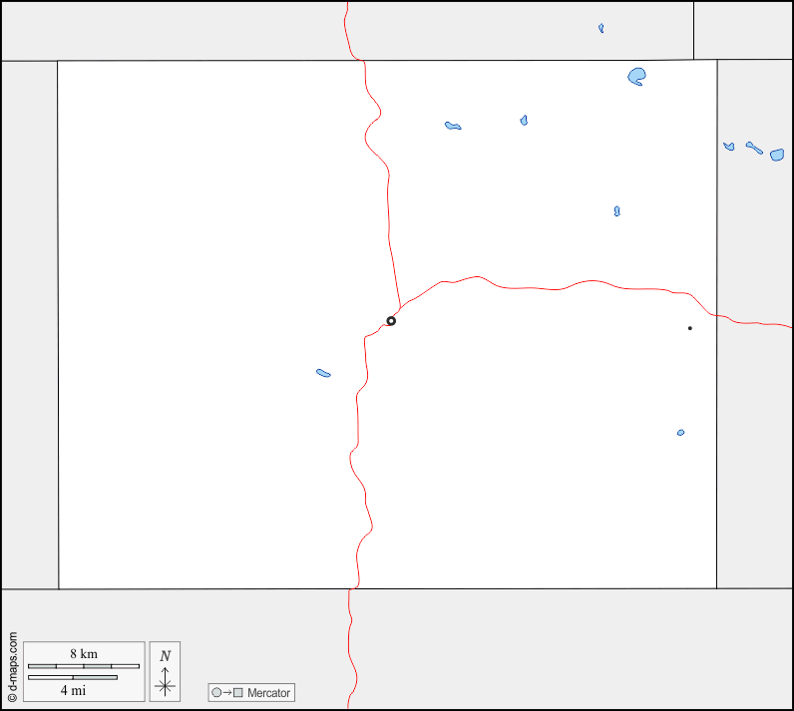Click the leftmost lake outside the east border
Image resolution: width=794 pixels, height=711 pixels.
point(729,147)
